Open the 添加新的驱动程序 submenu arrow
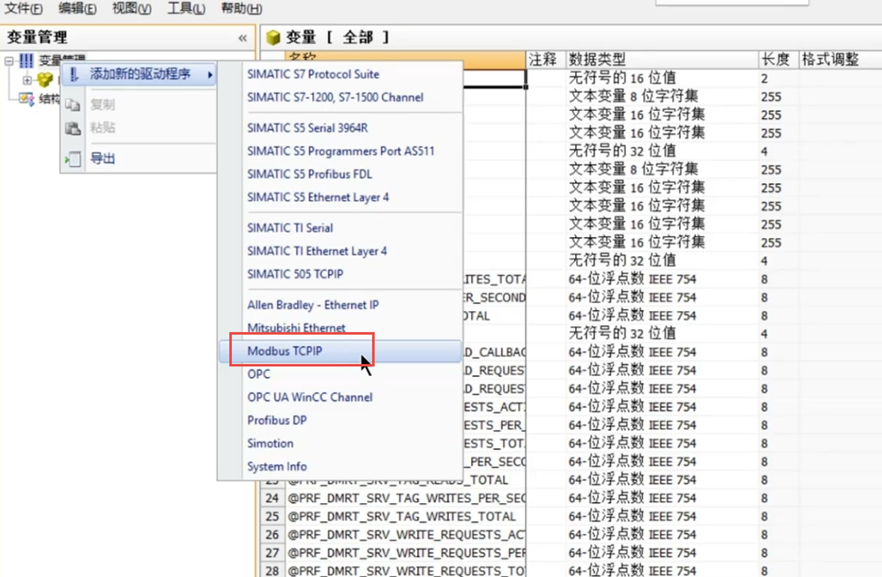 point(210,75)
